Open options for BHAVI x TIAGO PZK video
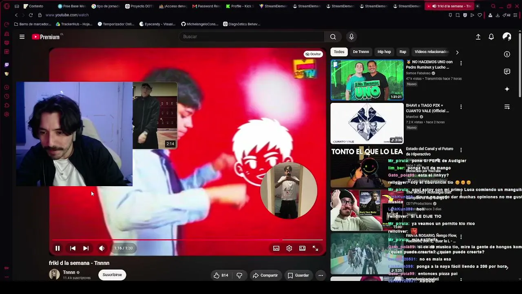522x294 pixels. (461, 107)
